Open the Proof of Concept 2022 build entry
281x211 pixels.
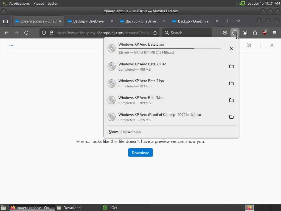click(171, 117)
